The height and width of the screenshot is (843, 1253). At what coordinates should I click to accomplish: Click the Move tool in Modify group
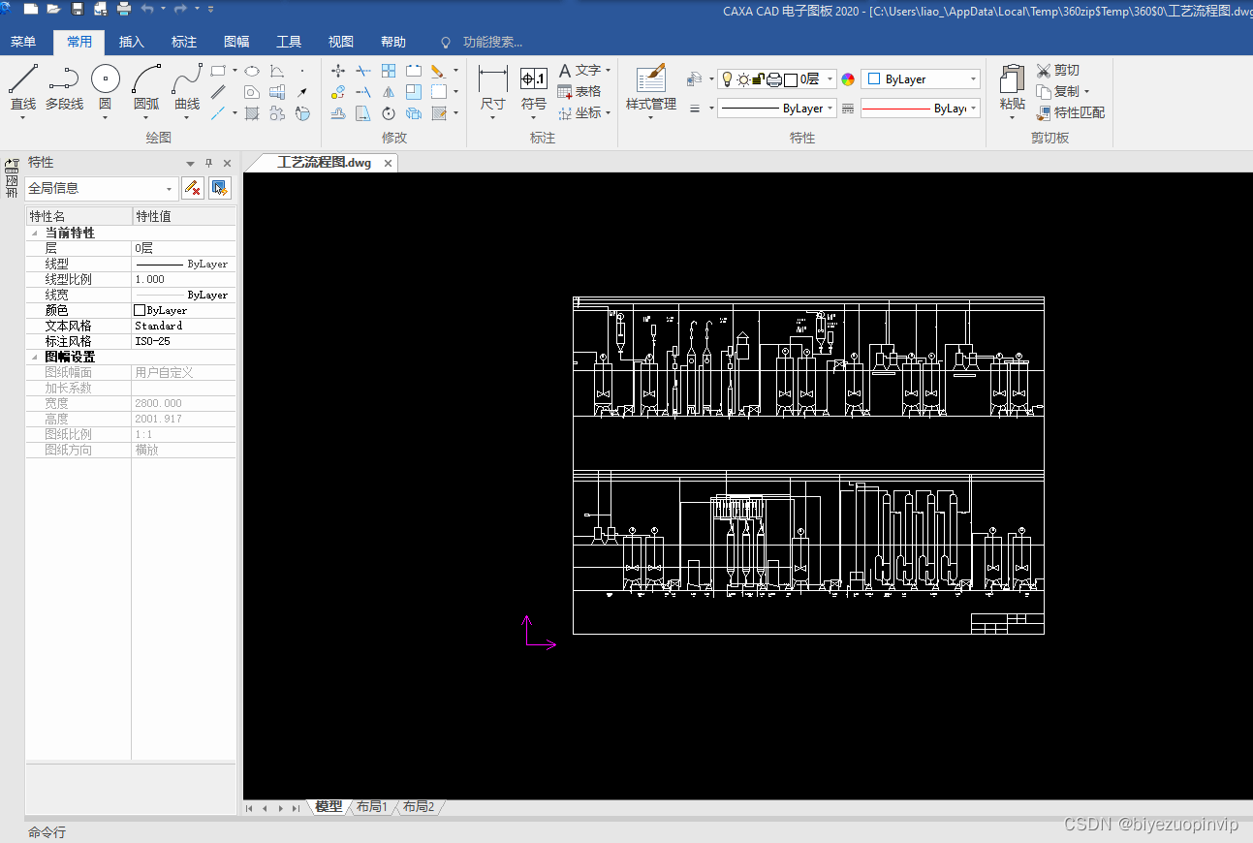tap(338, 71)
